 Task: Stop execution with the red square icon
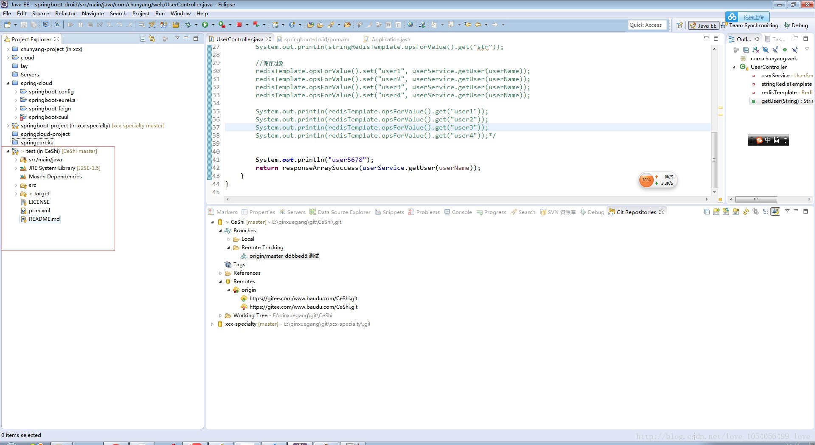coord(239,25)
